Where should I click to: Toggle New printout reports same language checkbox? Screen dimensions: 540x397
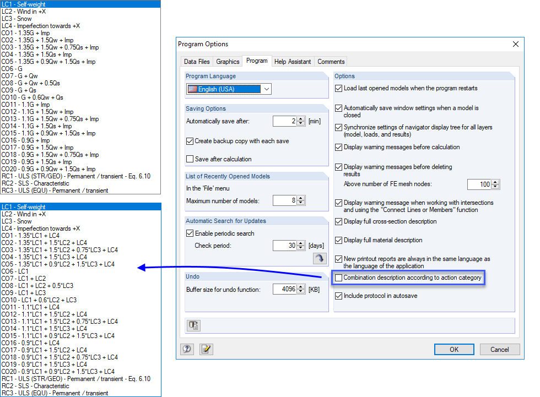[x=338, y=259]
